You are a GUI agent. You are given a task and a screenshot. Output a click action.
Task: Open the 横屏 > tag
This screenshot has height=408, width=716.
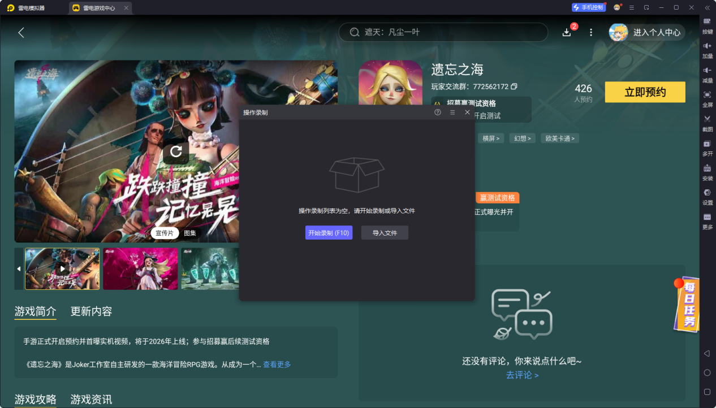pos(491,138)
